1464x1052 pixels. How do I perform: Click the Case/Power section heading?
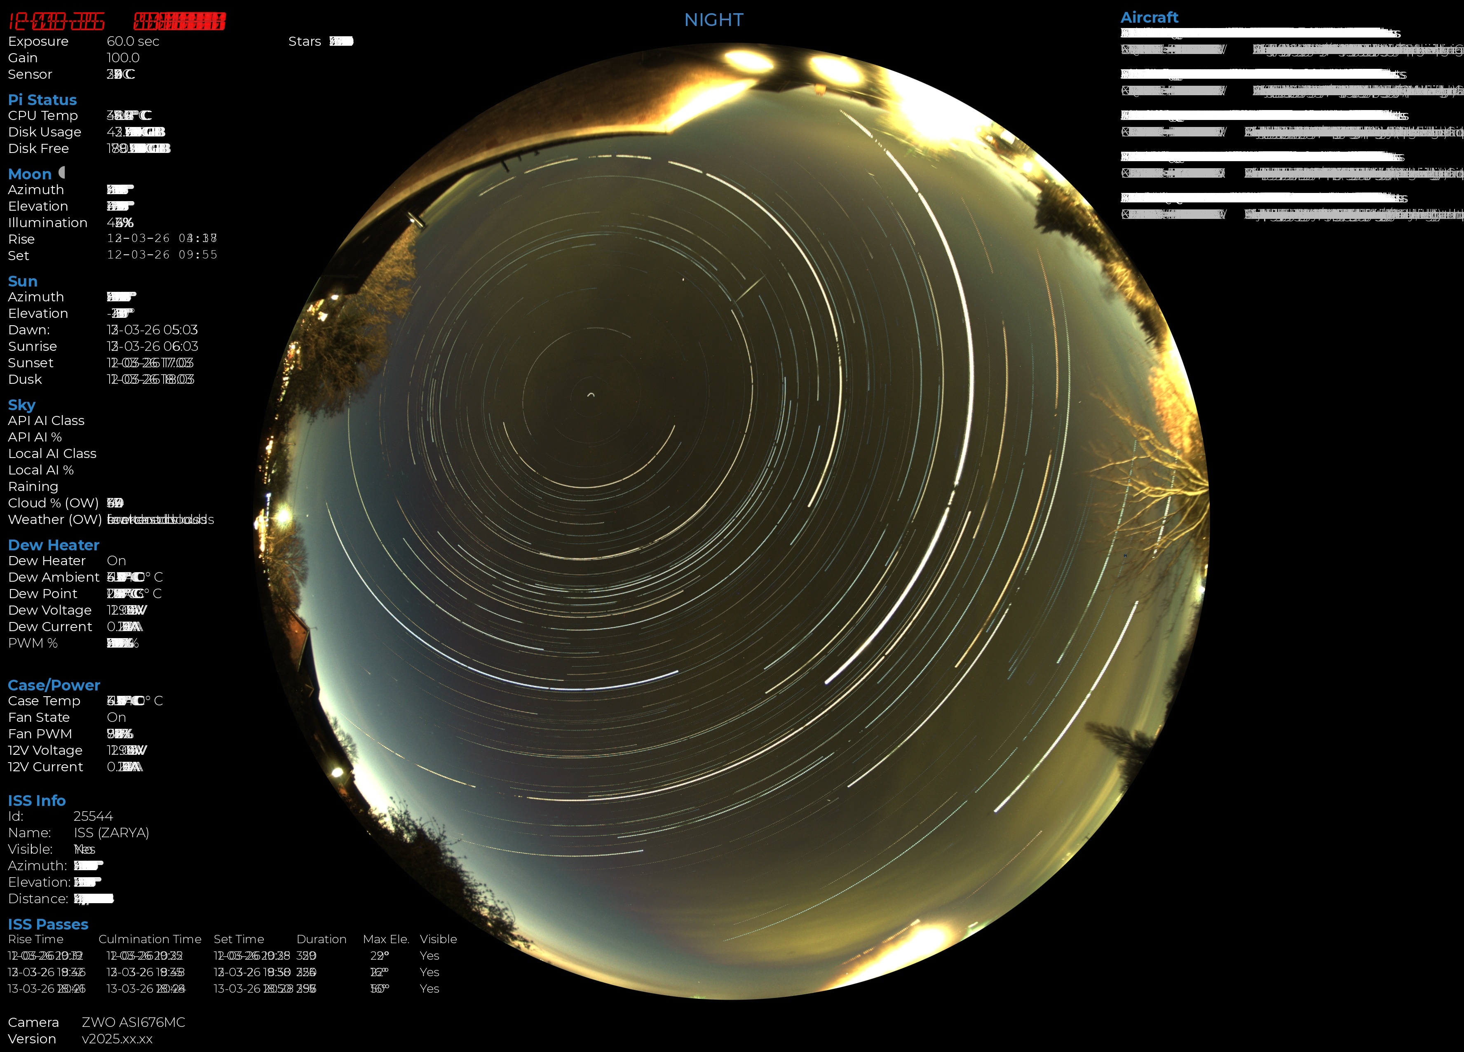point(54,685)
